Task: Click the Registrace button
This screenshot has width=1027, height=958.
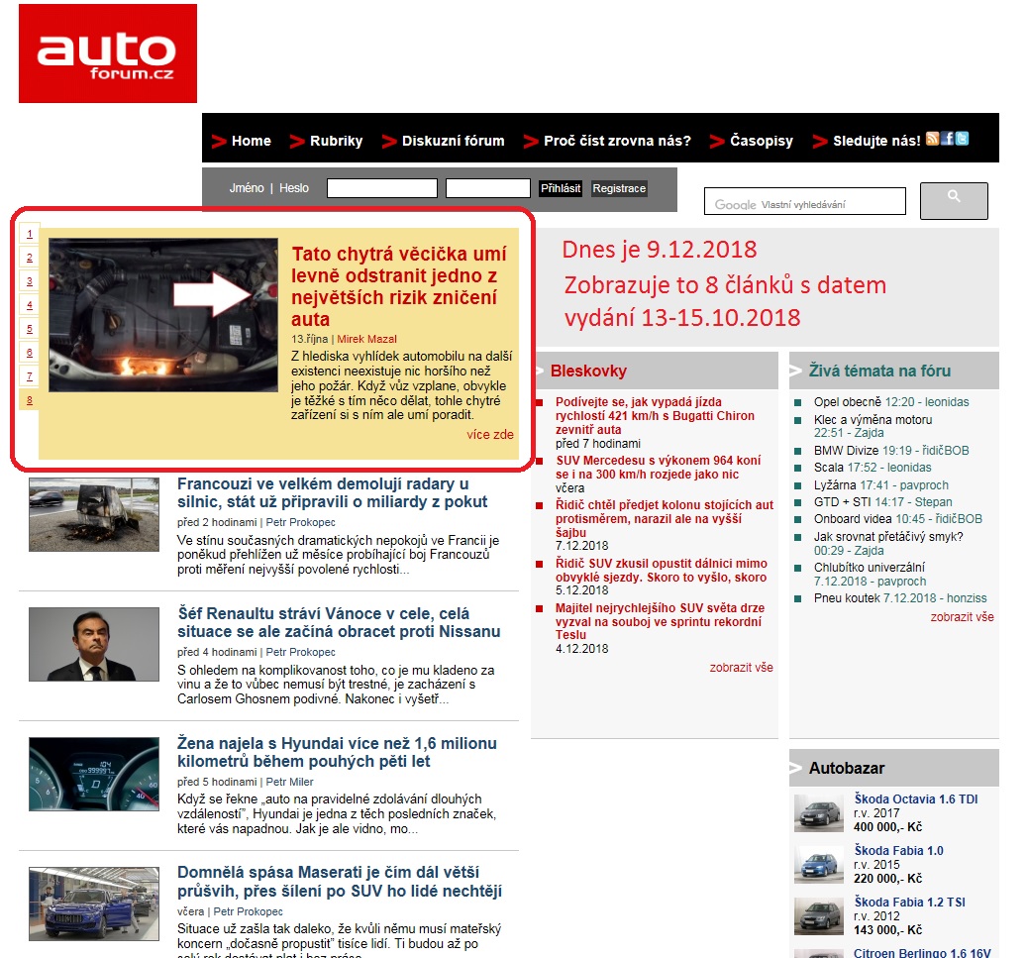Action: tap(619, 188)
